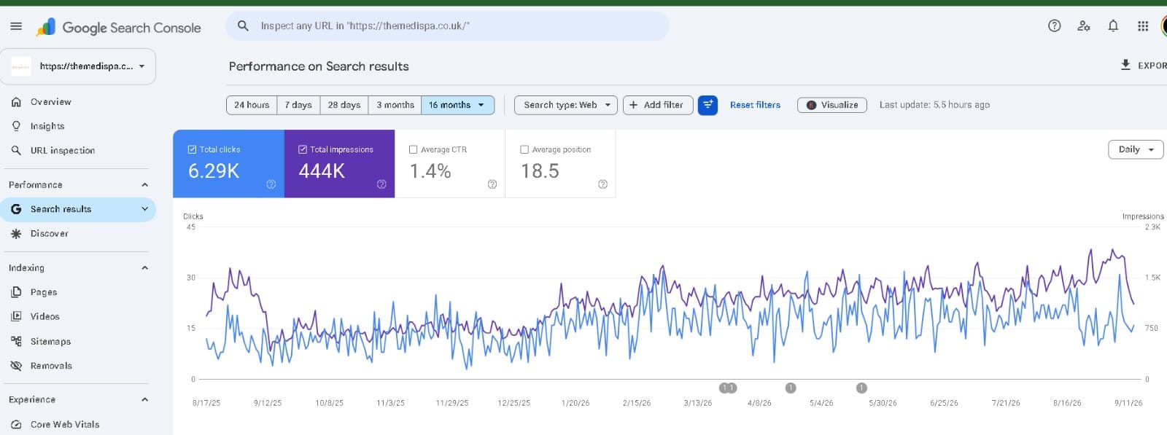
Task: Click annotation marker near 4/8/26
Action: (791, 388)
